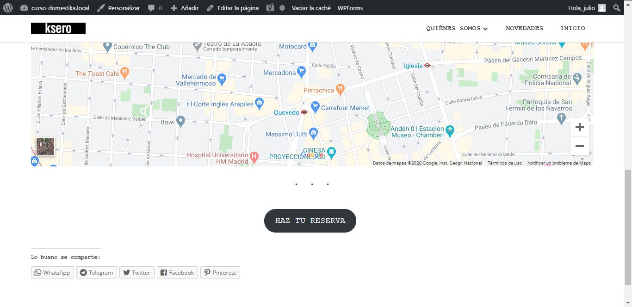The image size is (632, 307).
Task: Click the Calle Feijóo street label
Action: [323, 66]
